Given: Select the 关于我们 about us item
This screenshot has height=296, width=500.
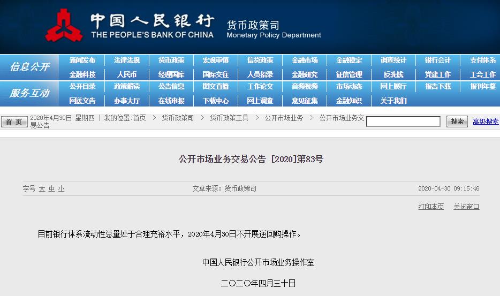Looking at the screenshot, I should pos(393,100).
